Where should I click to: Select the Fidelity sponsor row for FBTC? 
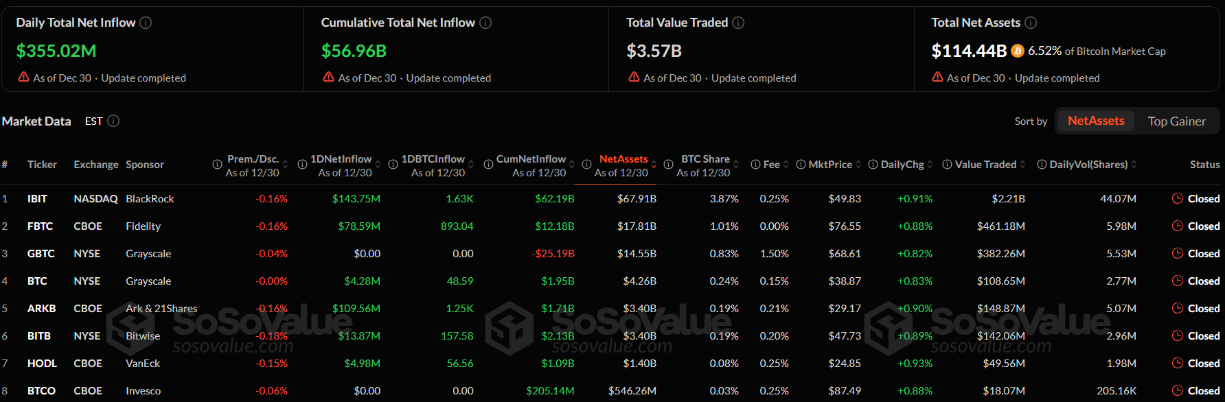[x=144, y=226]
